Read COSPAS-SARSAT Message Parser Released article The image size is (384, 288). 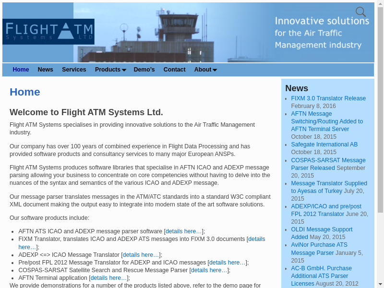[328, 160]
